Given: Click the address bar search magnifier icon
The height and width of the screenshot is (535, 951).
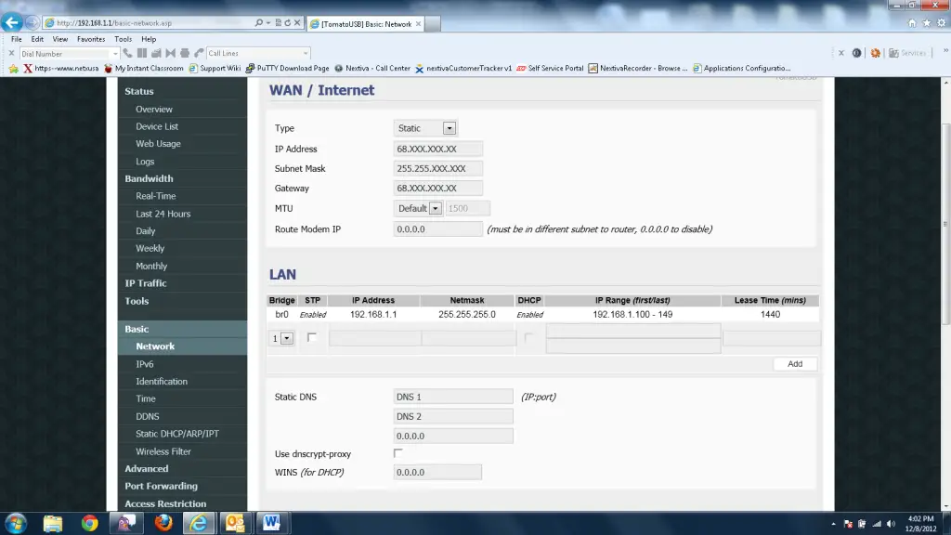Looking at the screenshot, I should tap(259, 23).
